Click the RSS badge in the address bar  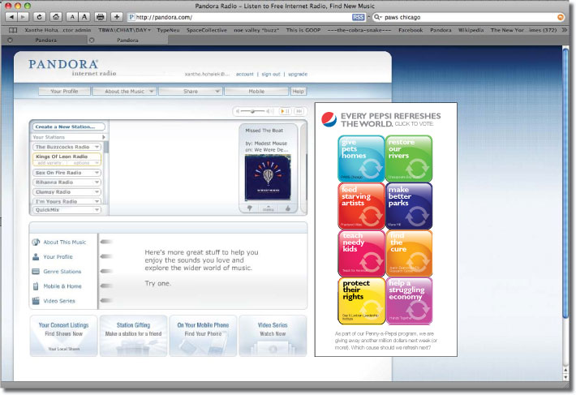click(358, 17)
